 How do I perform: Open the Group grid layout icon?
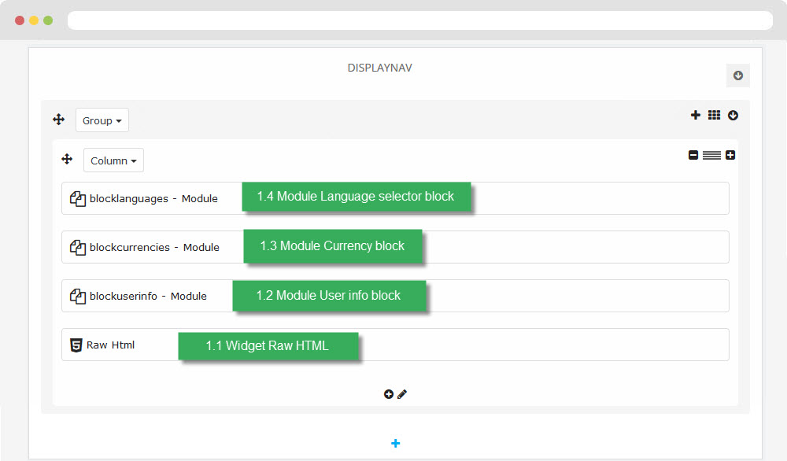[714, 115]
